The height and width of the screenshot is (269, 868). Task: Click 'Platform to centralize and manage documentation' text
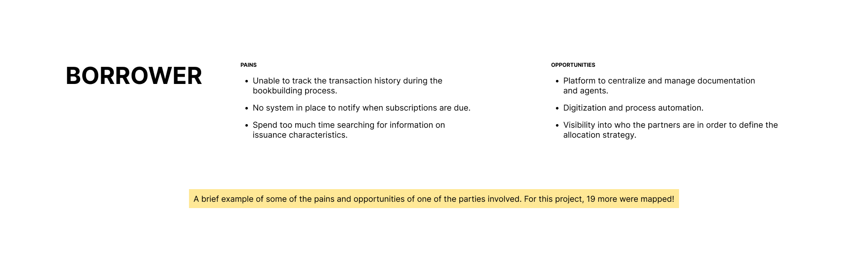(659, 81)
